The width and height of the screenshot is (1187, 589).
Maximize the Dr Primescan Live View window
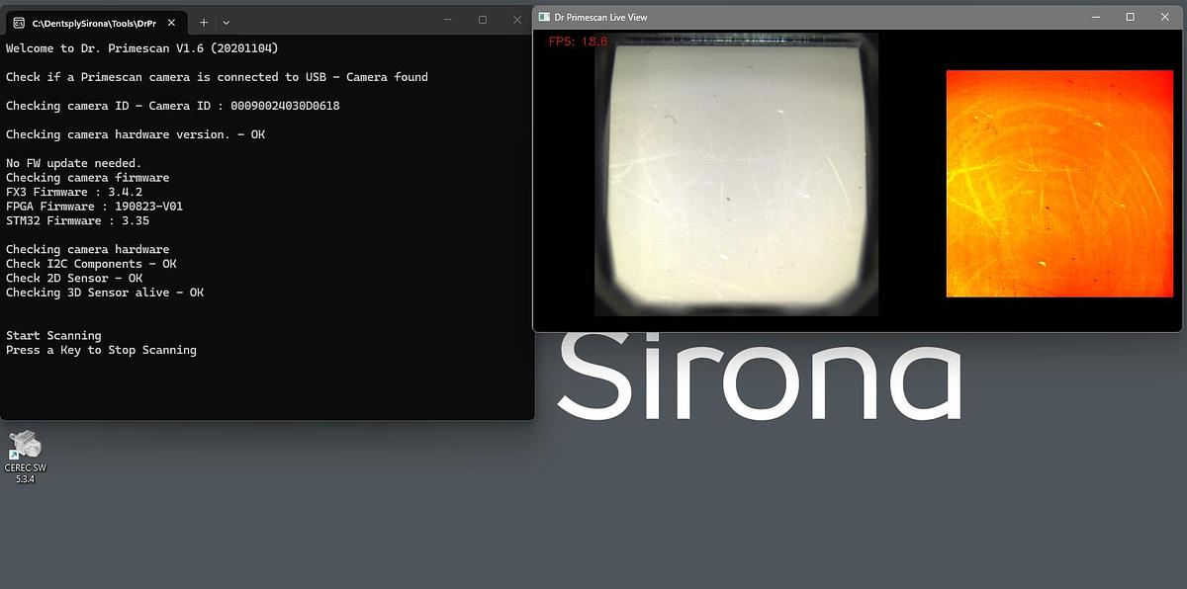coord(1131,17)
